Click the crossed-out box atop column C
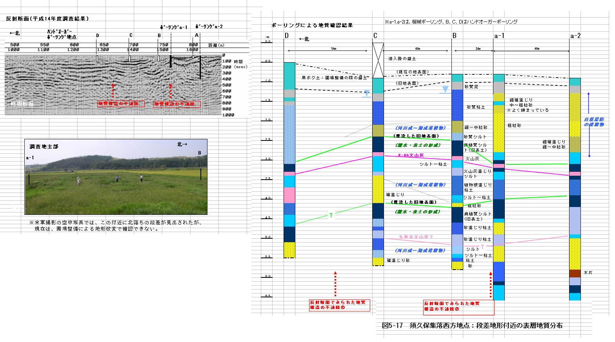The width and height of the screenshot is (615, 342). [378, 60]
